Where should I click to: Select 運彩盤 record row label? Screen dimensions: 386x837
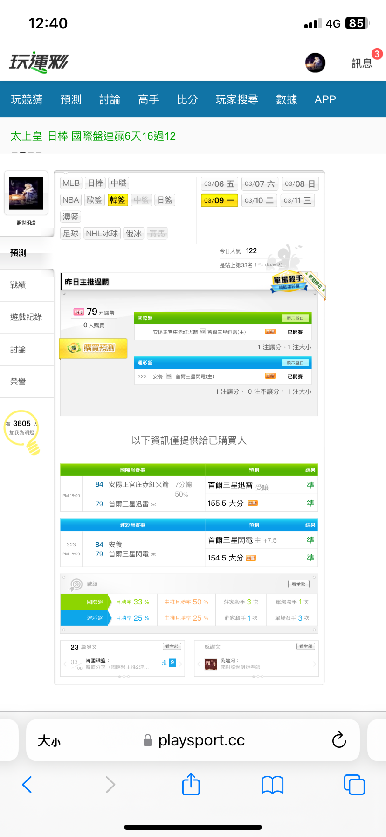tap(87, 618)
